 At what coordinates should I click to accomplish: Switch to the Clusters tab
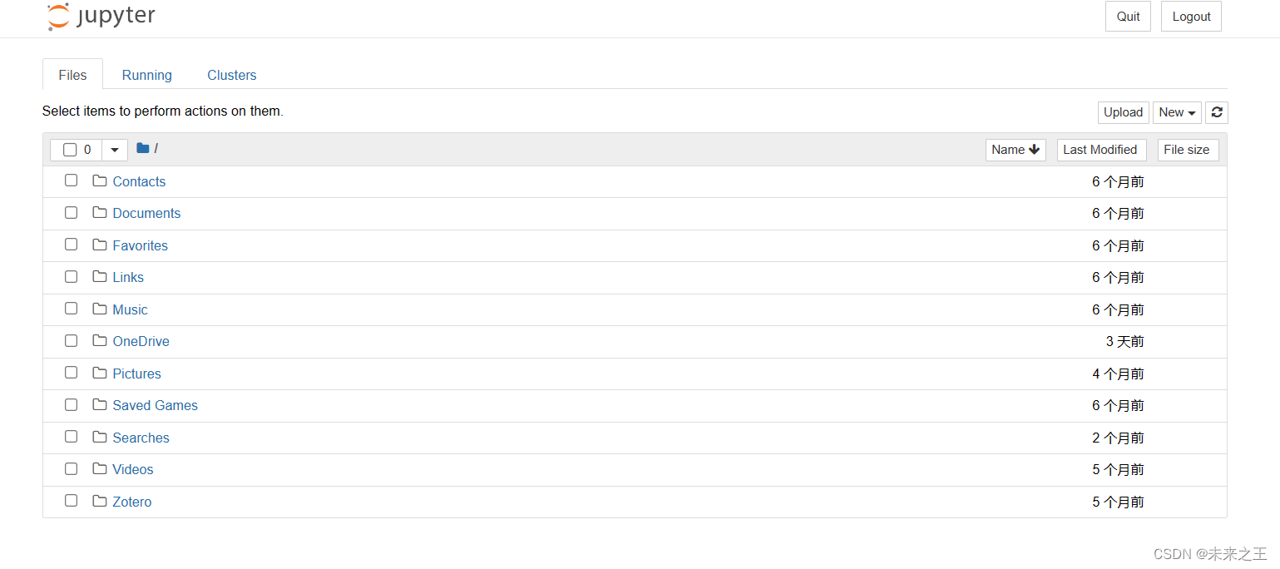[231, 75]
